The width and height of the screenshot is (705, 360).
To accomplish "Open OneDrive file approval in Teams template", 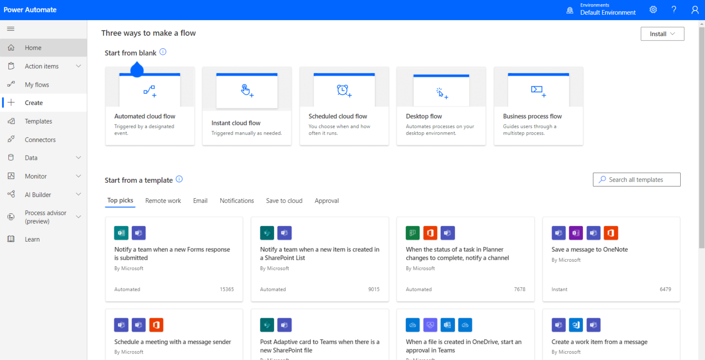I will [465, 334].
